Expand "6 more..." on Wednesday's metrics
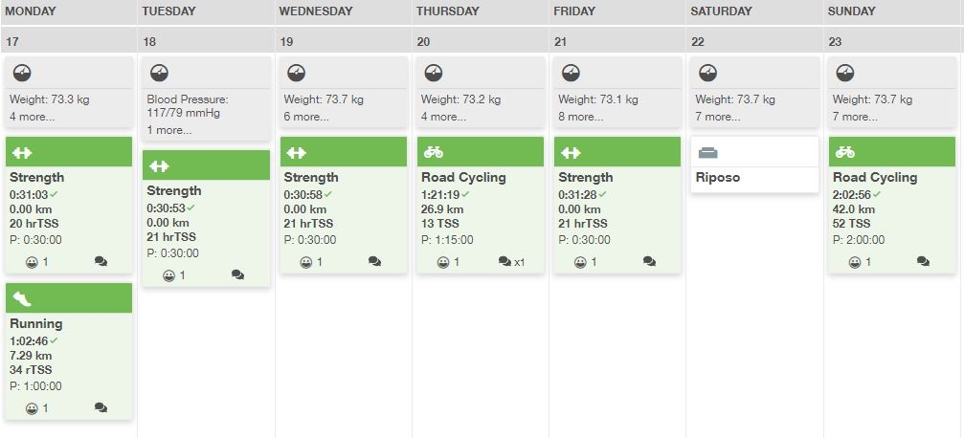Screen dimensions: 964x438 pyautogui.click(x=307, y=117)
